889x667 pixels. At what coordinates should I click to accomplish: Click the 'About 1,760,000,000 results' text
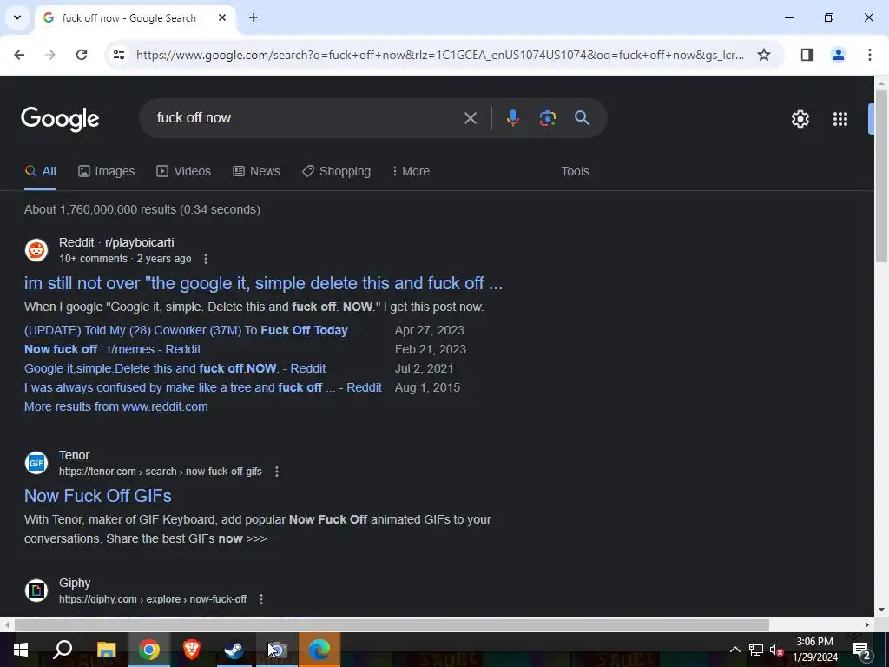(142, 209)
